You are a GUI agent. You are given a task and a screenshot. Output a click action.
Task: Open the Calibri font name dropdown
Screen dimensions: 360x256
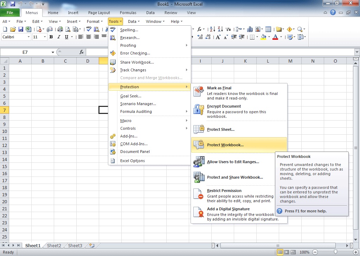coord(28,37)
